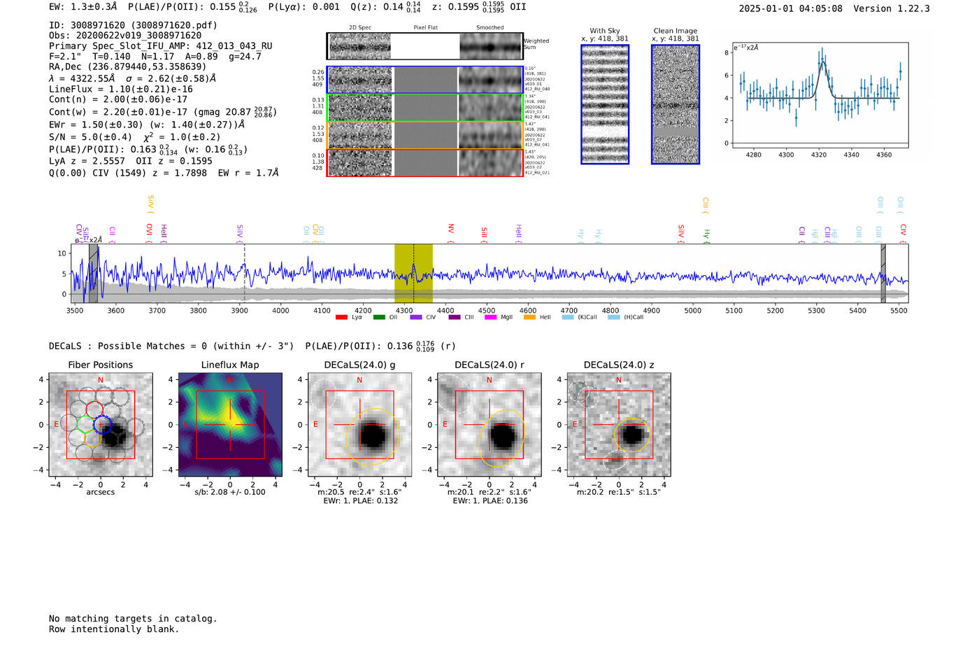Click the 'Row intentionally blank.' text
The image size is (979, 667).
point(114,629)
